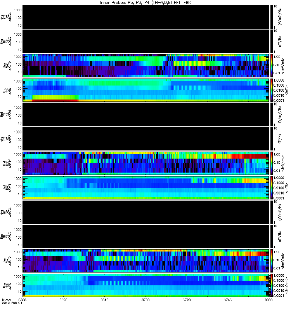Click the "thd fbk edc12" y-axis label
Image resolution: width=291 pixels, height=311 pixels.
click(7, 163)
